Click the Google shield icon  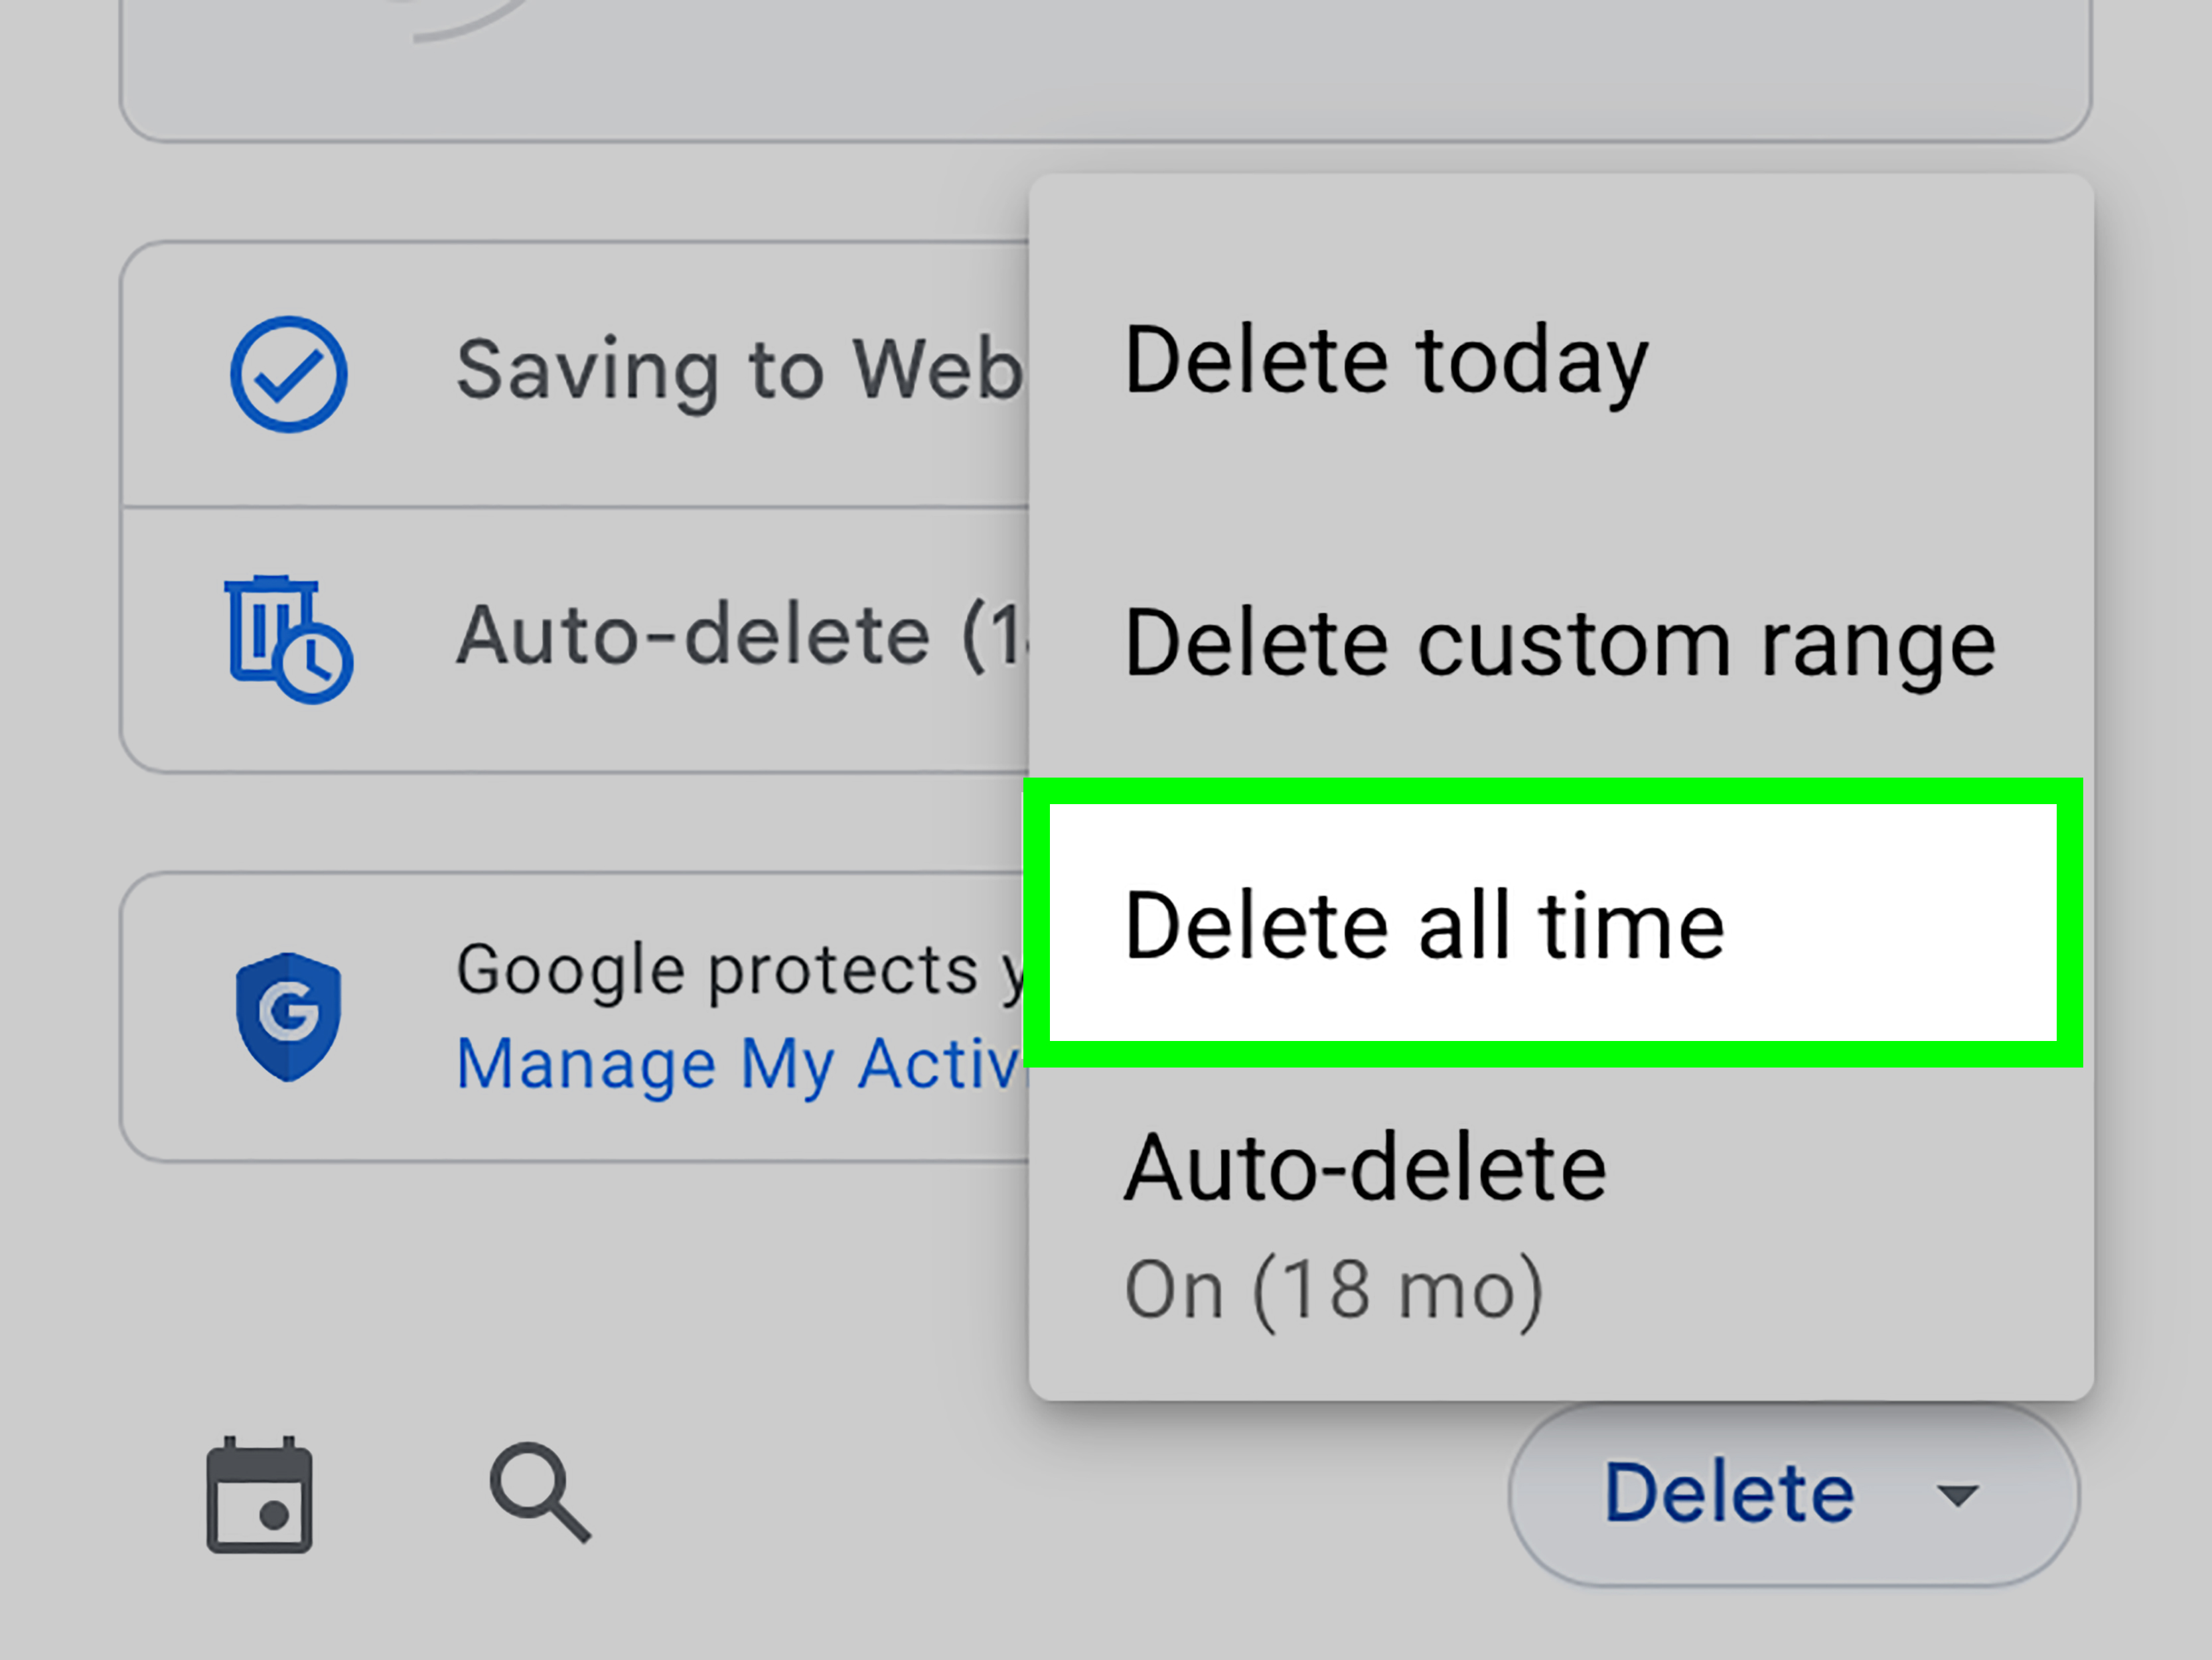pos(289,1016)
